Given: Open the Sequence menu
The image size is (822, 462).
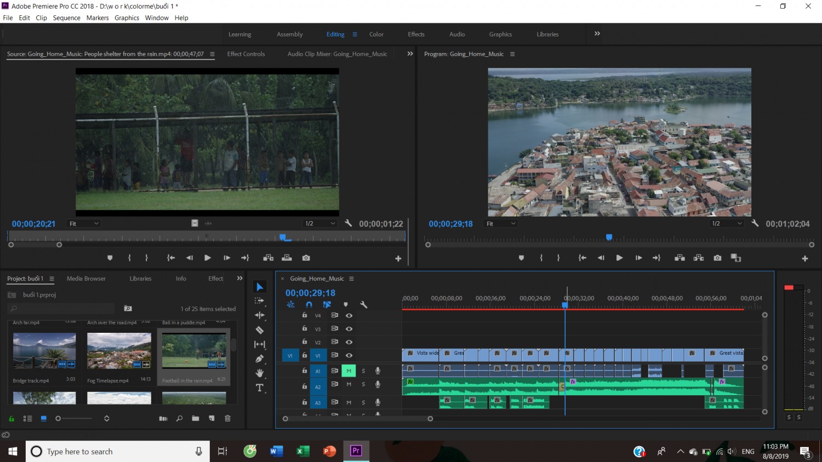Looking at the screenshot, I should 67,18.
